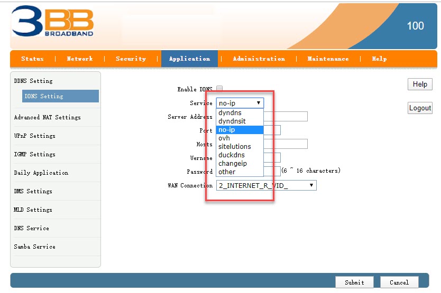
Task: Open the Network tab
Action: (80, 59)
